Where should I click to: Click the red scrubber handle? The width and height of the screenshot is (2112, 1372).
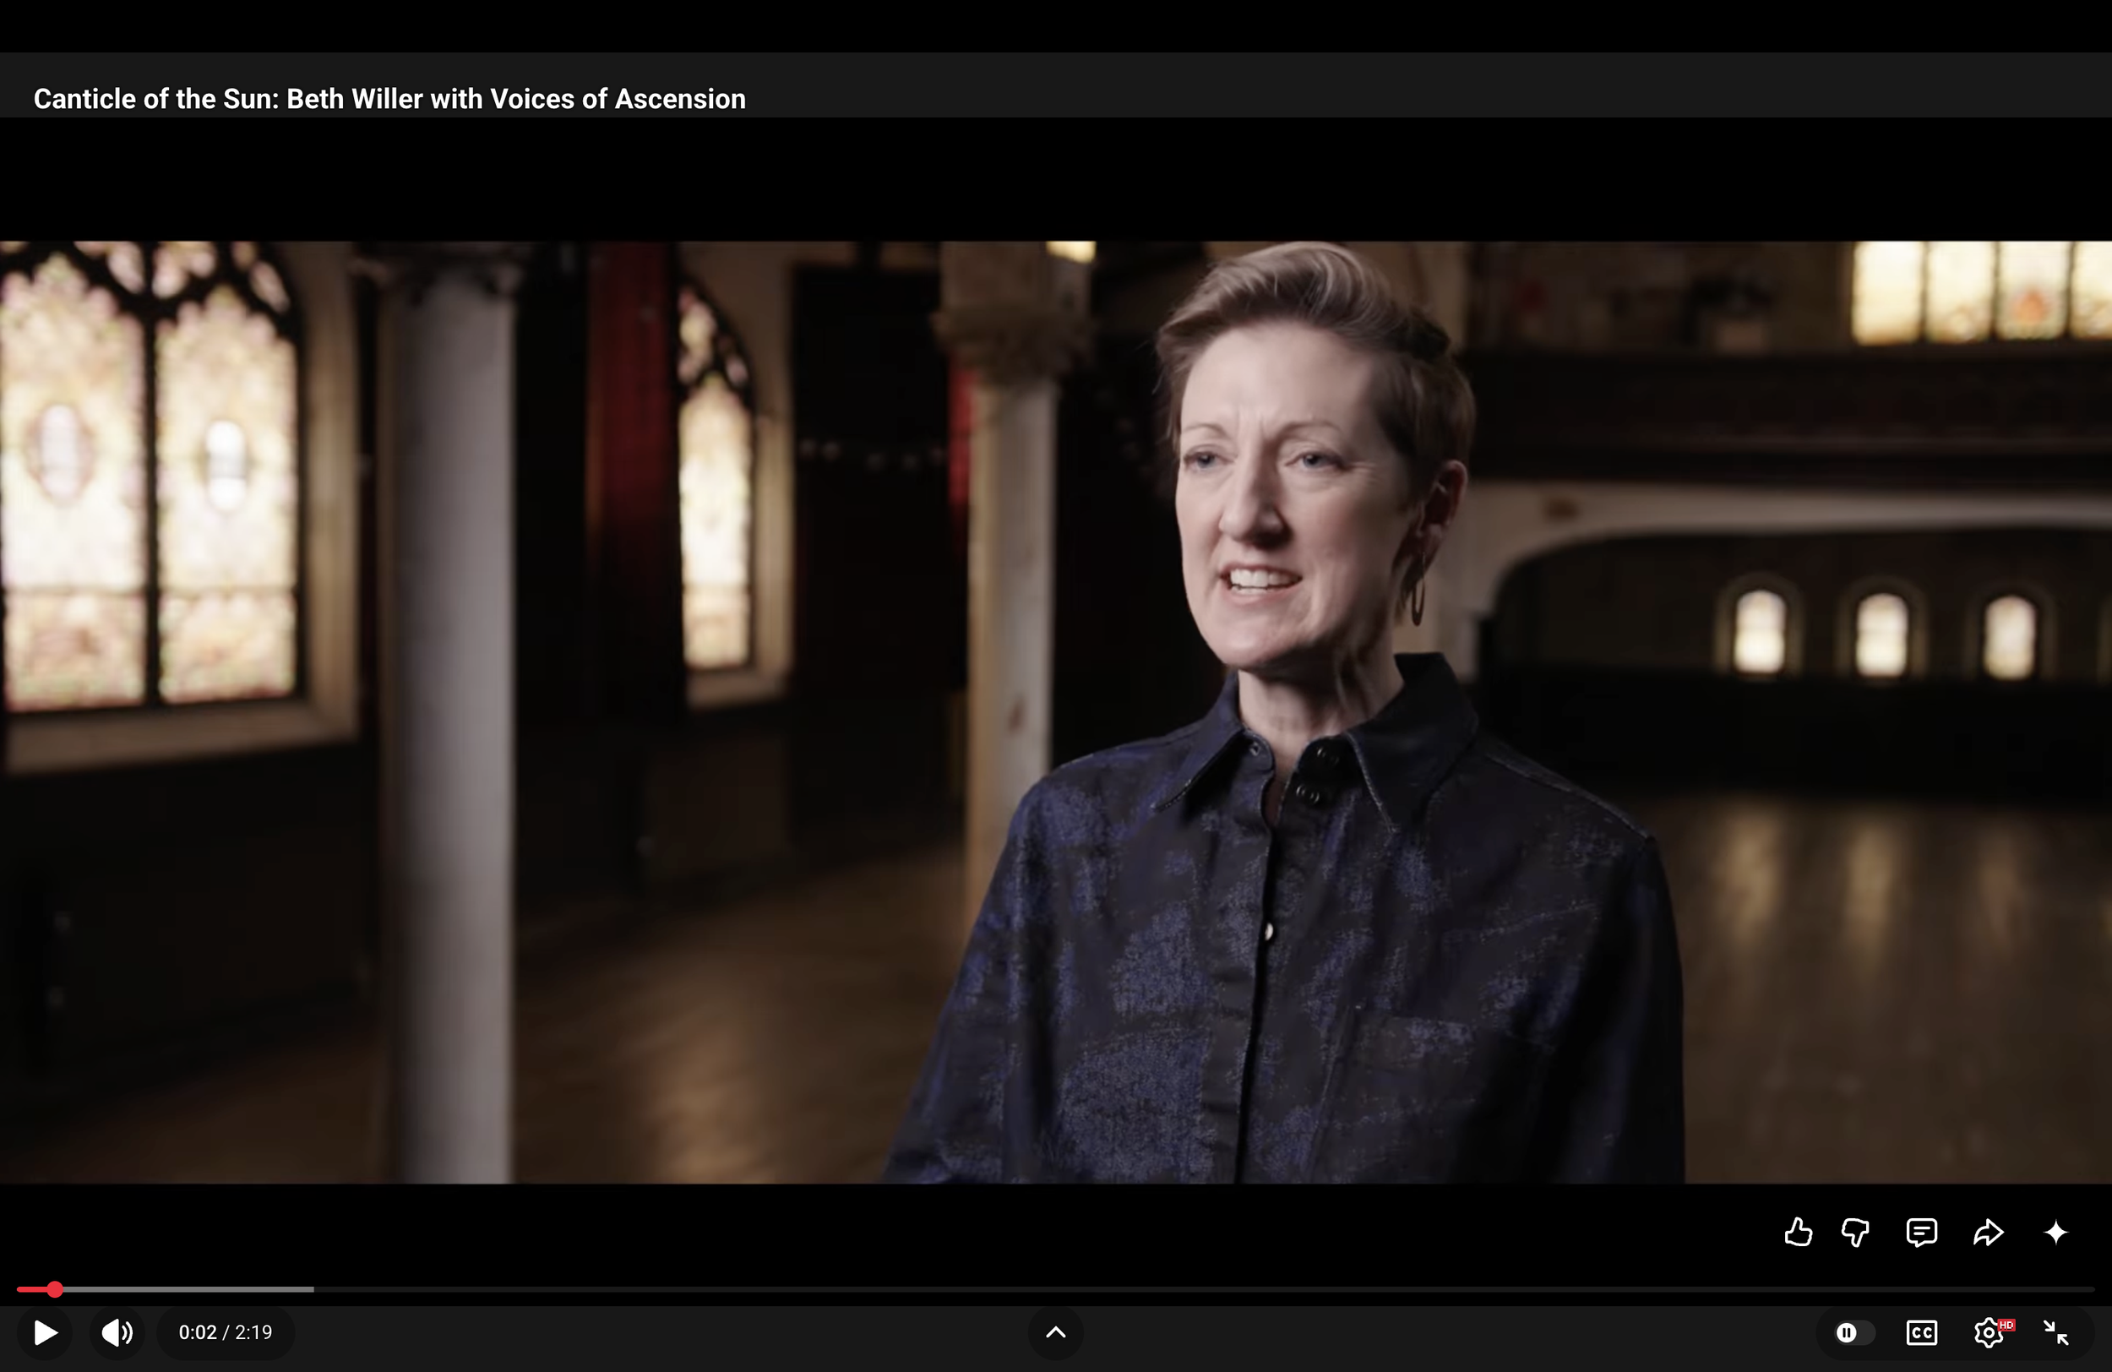point(54,1289)
